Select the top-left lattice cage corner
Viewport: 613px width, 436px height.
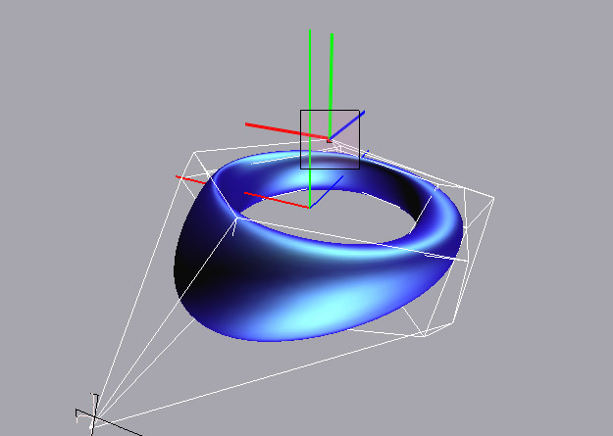[197, 152]
